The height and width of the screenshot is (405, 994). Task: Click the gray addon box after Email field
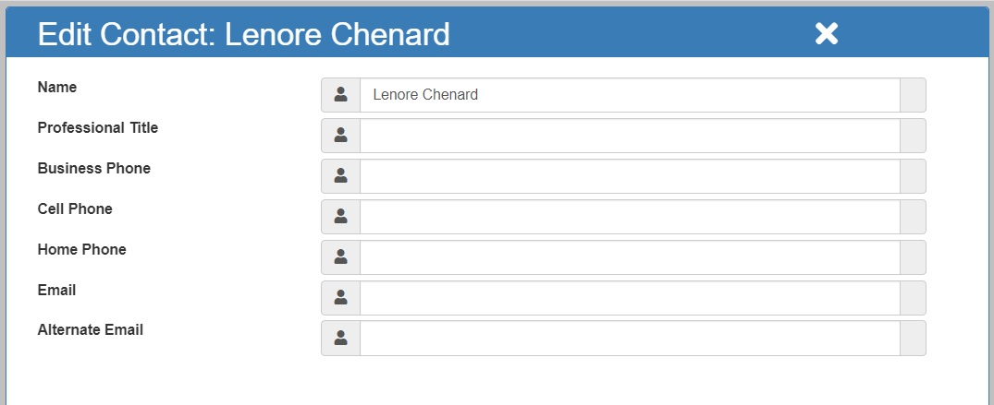tap(913, 297)
